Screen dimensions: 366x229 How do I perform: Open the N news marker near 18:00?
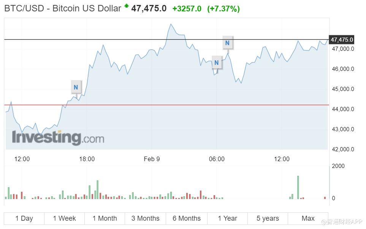coord(76,87)
